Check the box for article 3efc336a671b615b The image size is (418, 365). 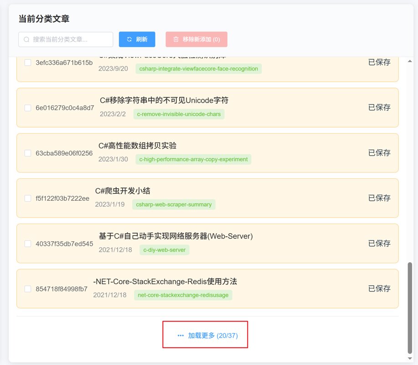pyautogui.click(x=27, y=63)
